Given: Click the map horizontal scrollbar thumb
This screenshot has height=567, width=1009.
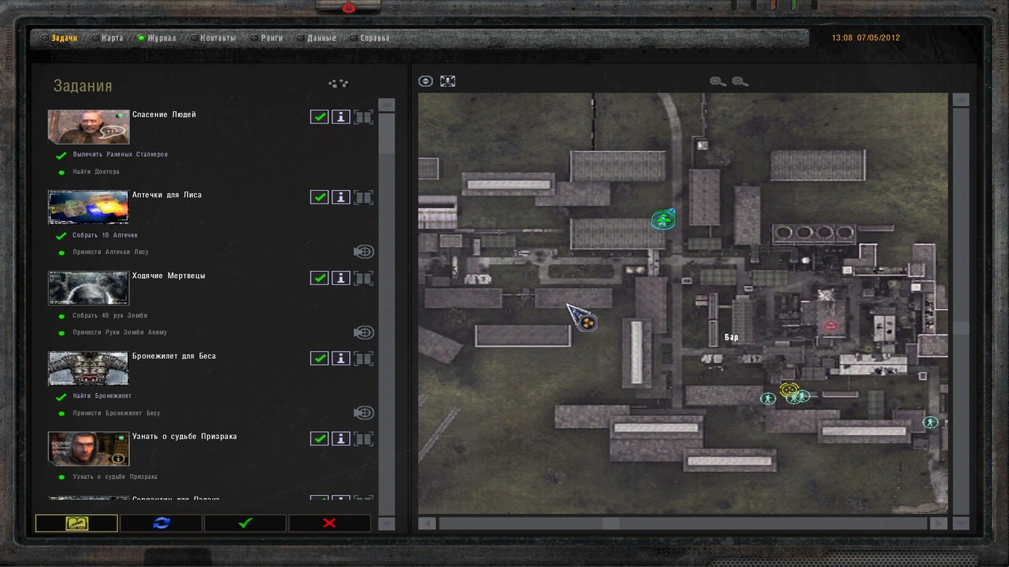Looking at the screenshot, I should coord(611,523).
